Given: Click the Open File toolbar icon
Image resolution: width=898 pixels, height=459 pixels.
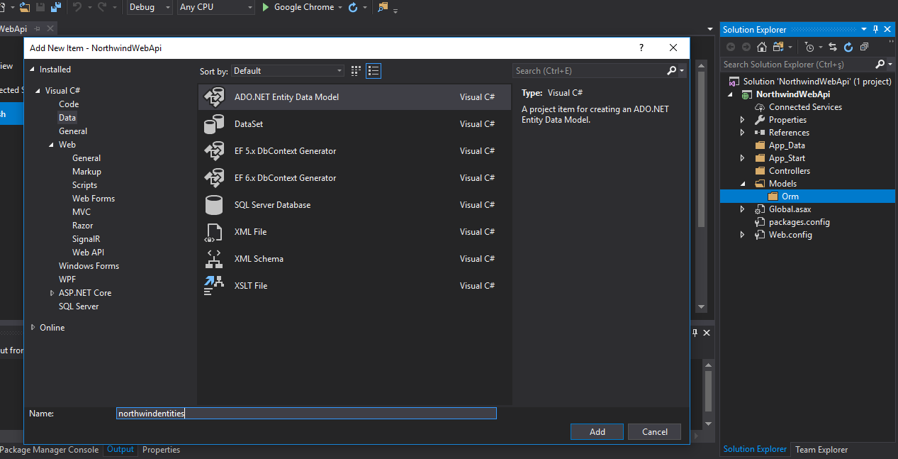Looking at the screenshot, I should (25, 7).
